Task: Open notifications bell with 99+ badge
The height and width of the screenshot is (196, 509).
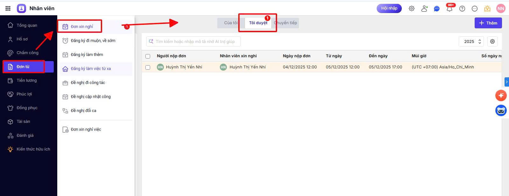Action: [x=450, y=8]
